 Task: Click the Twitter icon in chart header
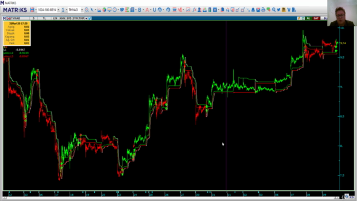90,18
